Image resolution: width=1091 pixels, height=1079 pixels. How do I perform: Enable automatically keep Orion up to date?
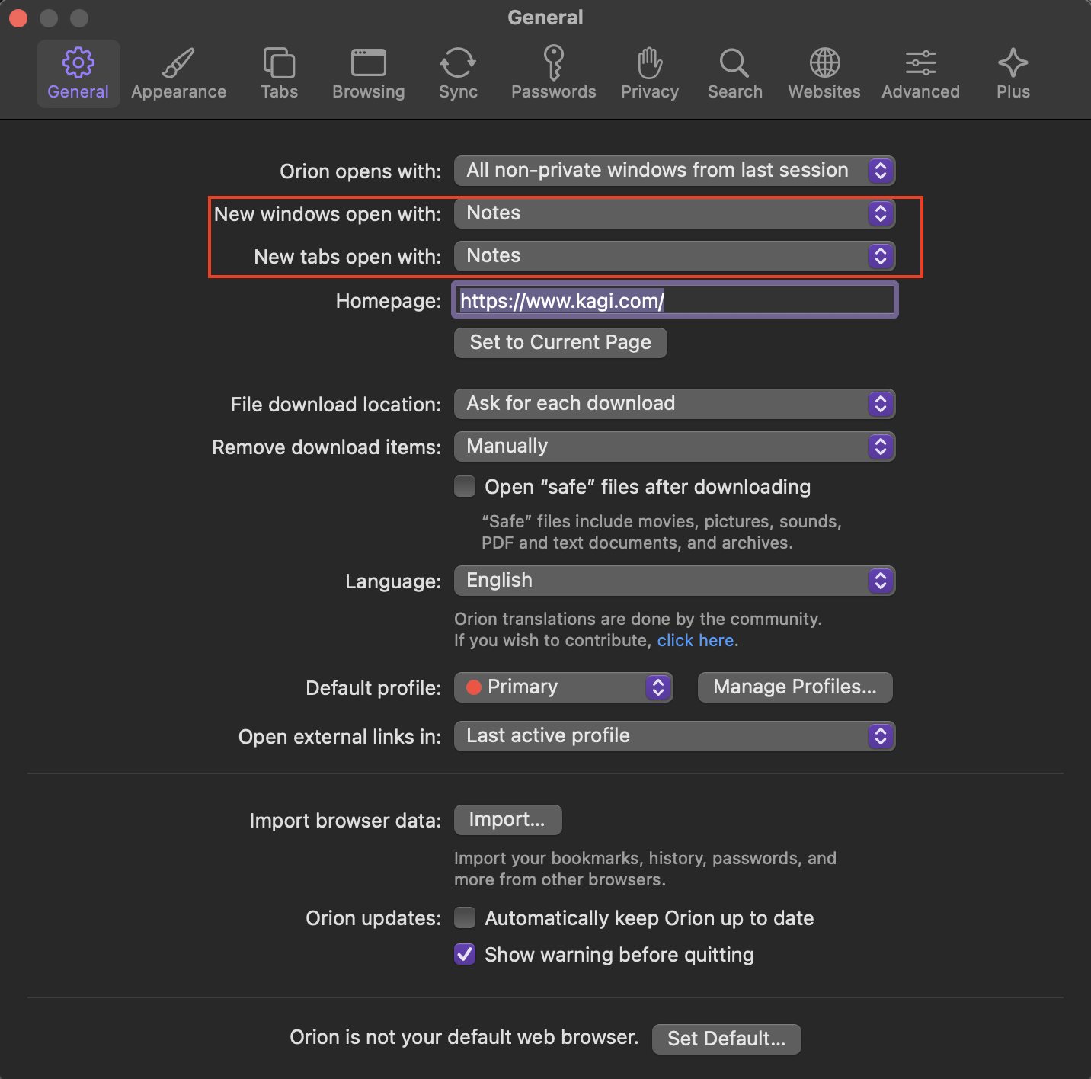point(465,917)
